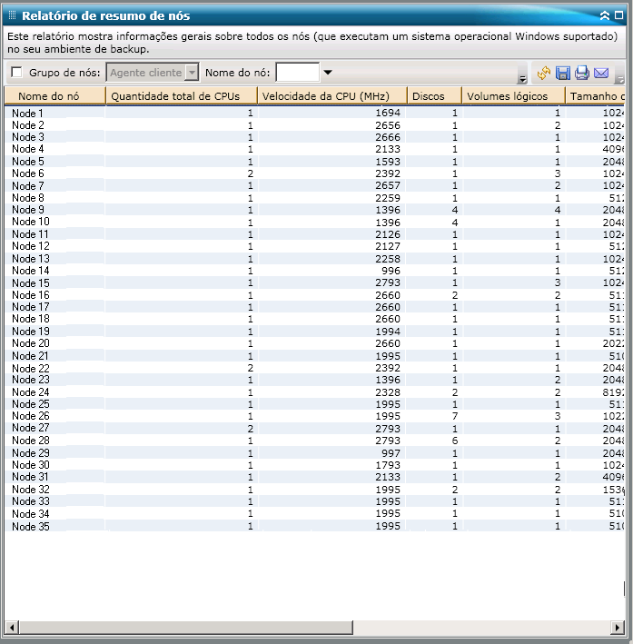Select the Node 12 row
Screen dimensions: 633x644
pyautogui.click(x=315, y=246)
